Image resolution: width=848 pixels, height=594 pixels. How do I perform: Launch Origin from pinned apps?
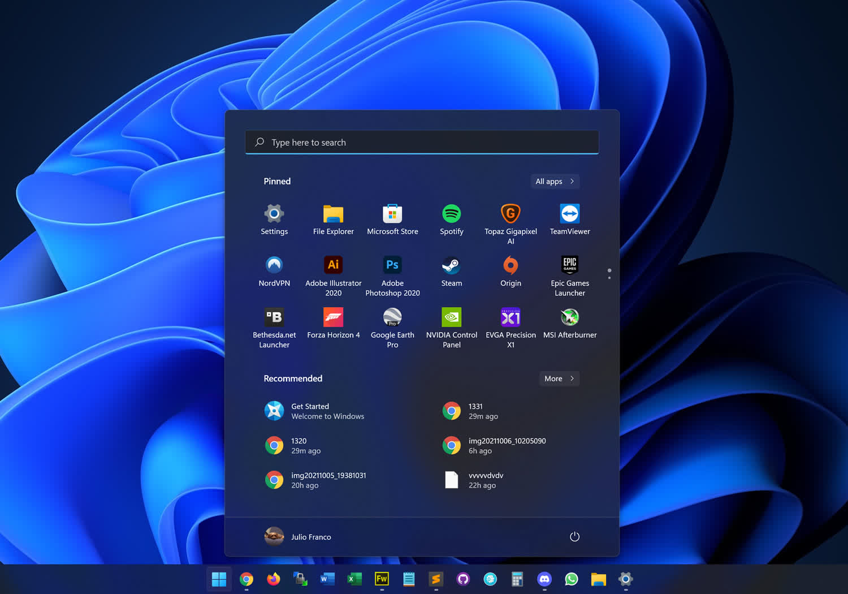pos(510,266)
